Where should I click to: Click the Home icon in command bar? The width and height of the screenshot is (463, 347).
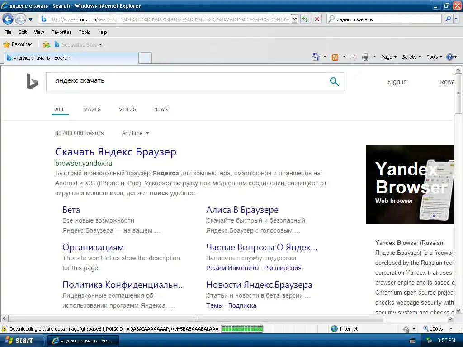316,57
